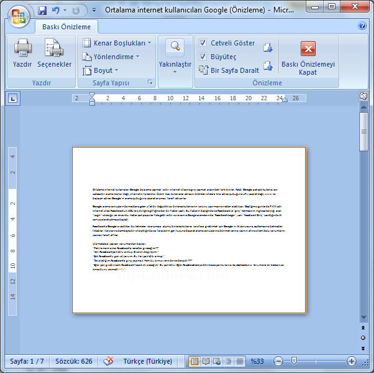Open print Seçenekler
This screenshot has width=374, height=373.
[55, 54]
